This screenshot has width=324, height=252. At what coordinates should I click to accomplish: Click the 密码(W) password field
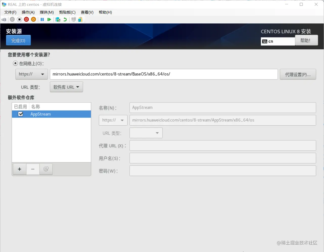(x=223, y=171)
